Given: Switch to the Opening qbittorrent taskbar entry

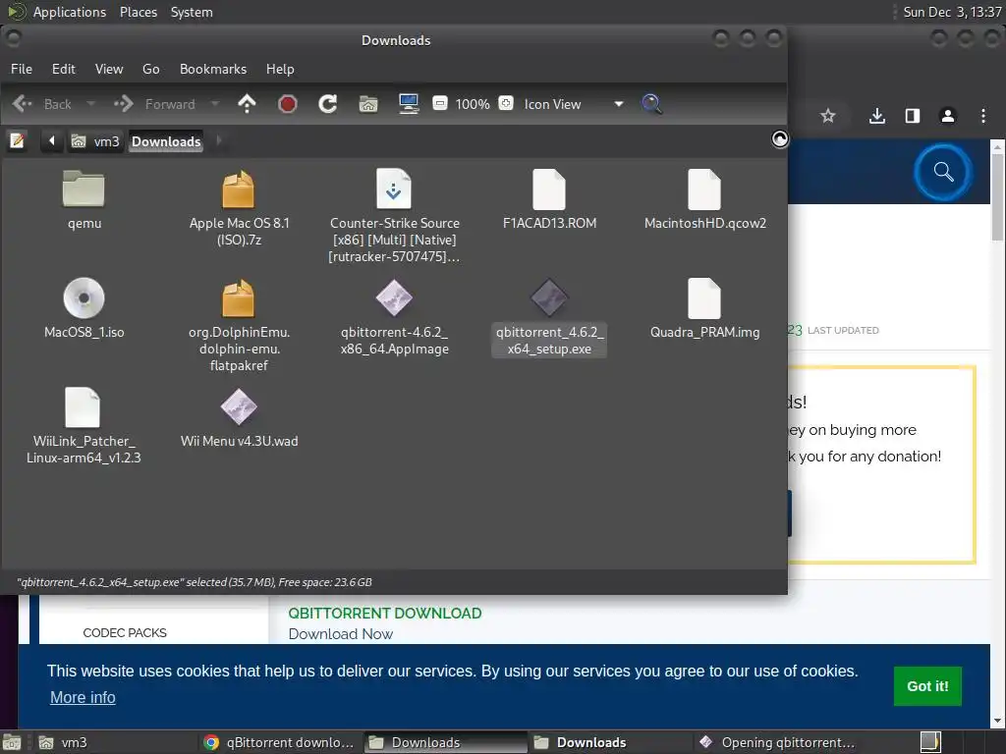Looking at the screenshot, I should click(x=777, y=742).
